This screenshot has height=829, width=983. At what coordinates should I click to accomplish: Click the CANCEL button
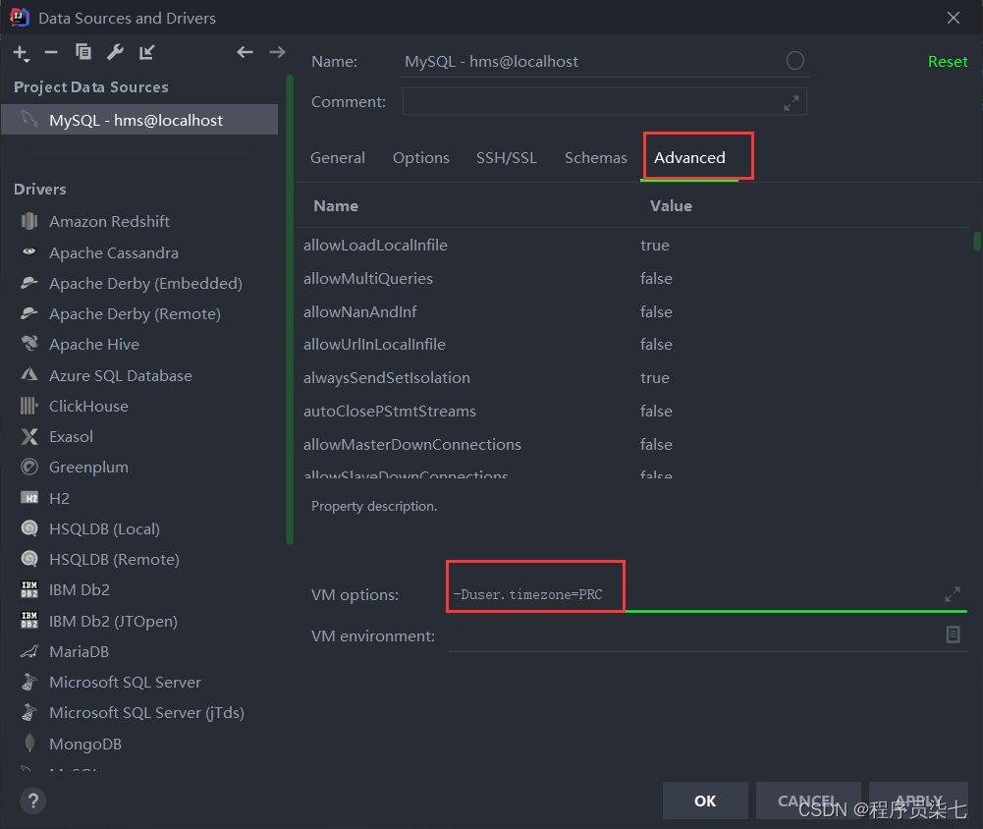pyautogui.click(x=808, y=801)
